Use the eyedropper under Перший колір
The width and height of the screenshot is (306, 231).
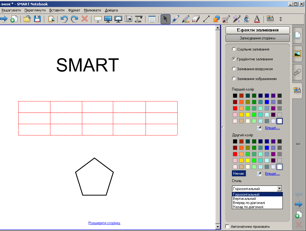click(259, 128)
